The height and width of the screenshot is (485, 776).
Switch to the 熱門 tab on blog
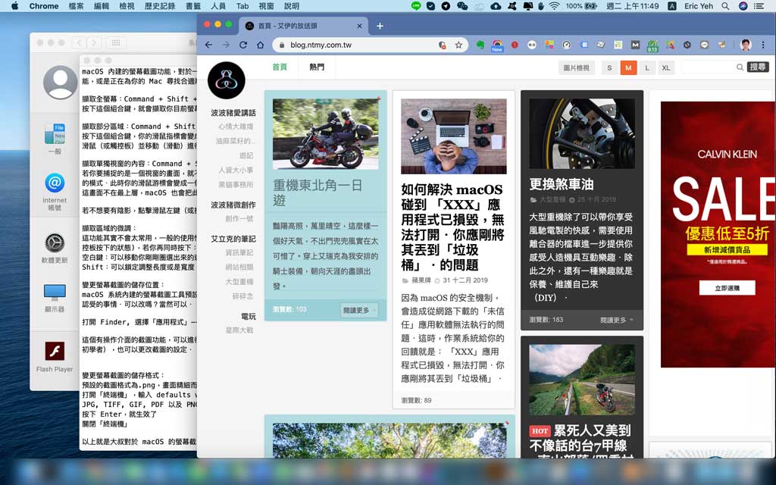pyautogui.click(x=317, y=67)
